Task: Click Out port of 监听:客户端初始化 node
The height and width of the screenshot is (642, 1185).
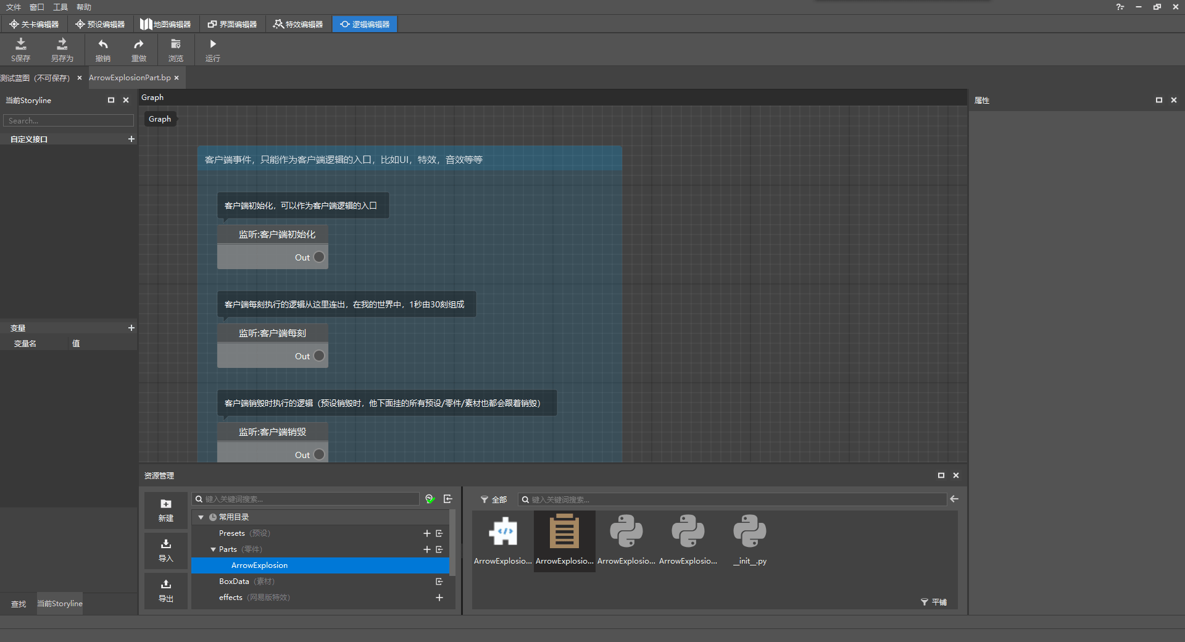Action: 319,257
